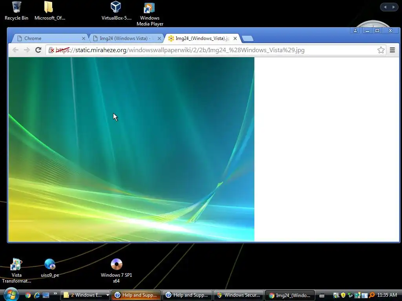Click the broken HTTPS lock icon
This screenshot has height=301, width=402.
coord(51,50)
